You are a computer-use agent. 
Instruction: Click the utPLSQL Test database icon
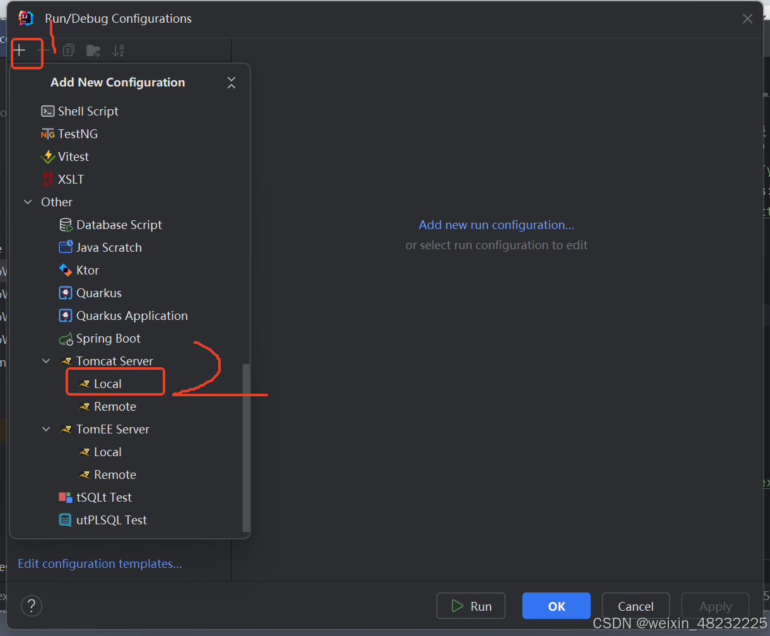(x=66, y=520)
